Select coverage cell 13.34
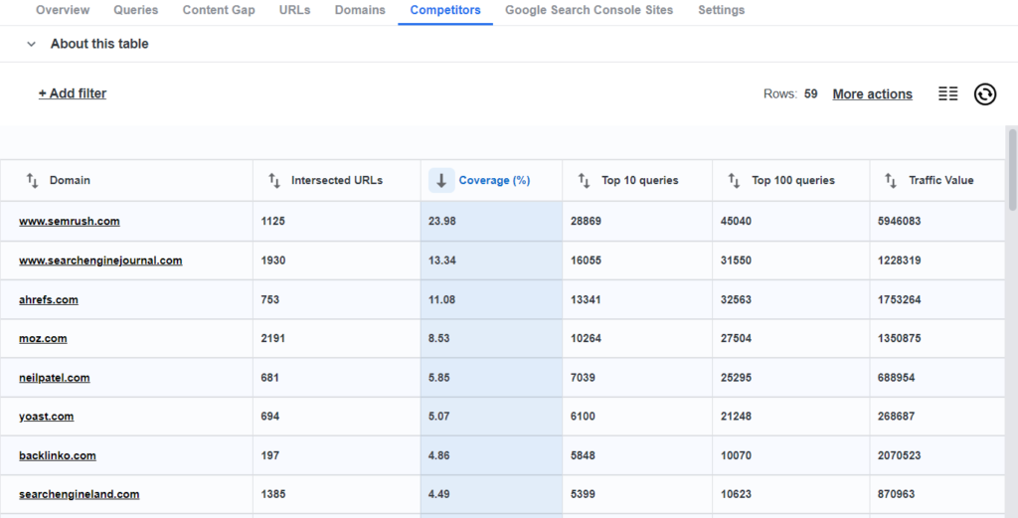The image size is (1018, 518). click(491, 260)
